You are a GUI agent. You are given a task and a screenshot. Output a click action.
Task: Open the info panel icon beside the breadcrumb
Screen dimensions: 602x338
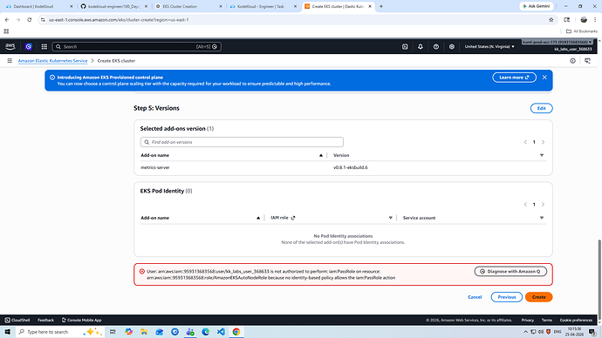572,61
